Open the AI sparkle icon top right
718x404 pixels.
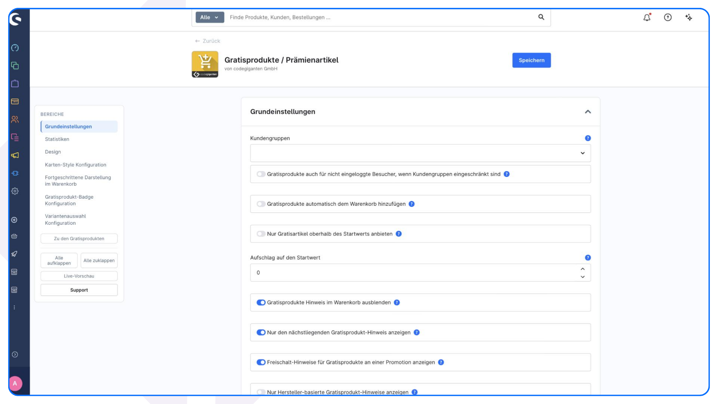[x=689, y=17]
